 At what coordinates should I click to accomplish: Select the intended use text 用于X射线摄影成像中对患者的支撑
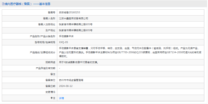coord(79,62)
